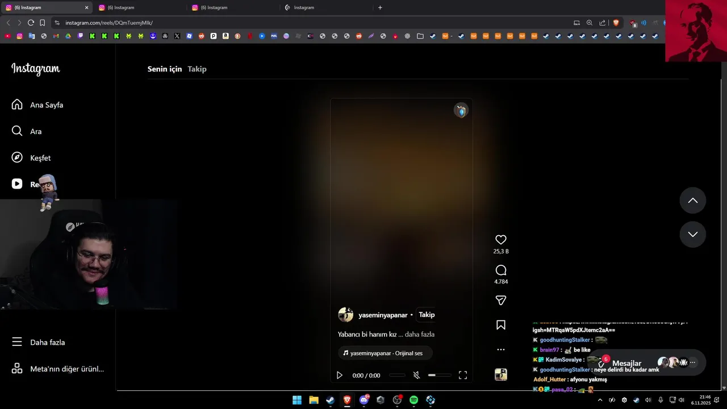Open Instagram bookmark in bookmarks bar

19,36
